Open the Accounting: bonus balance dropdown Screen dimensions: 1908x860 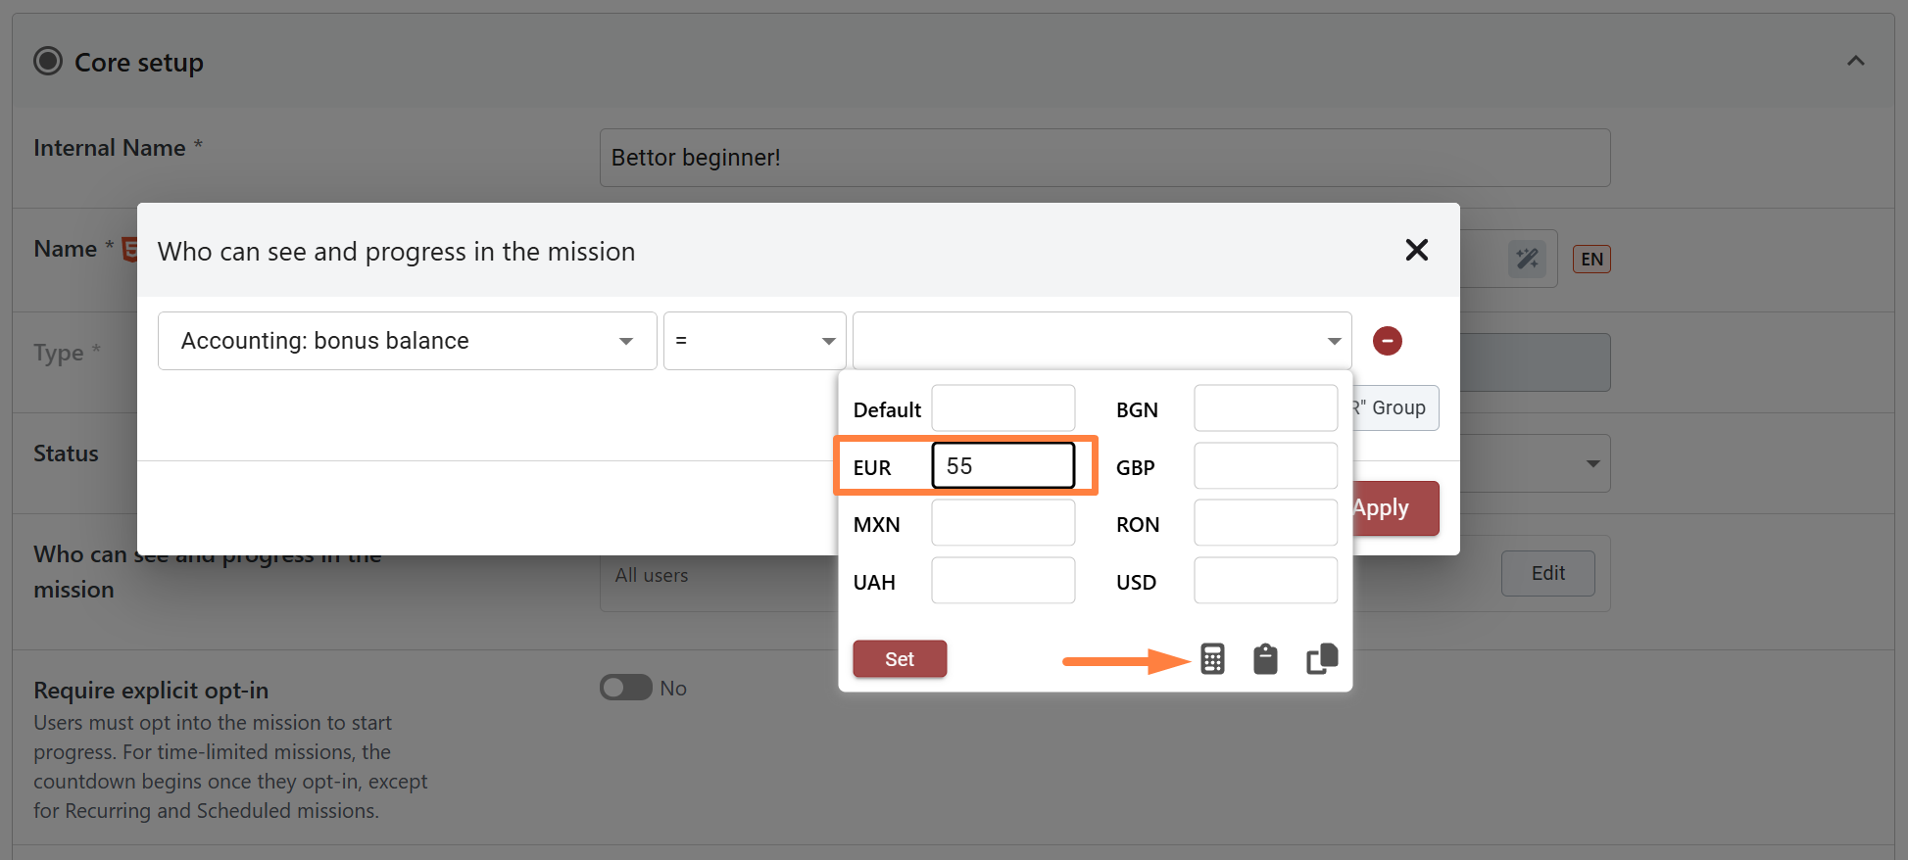pos(407,341)
